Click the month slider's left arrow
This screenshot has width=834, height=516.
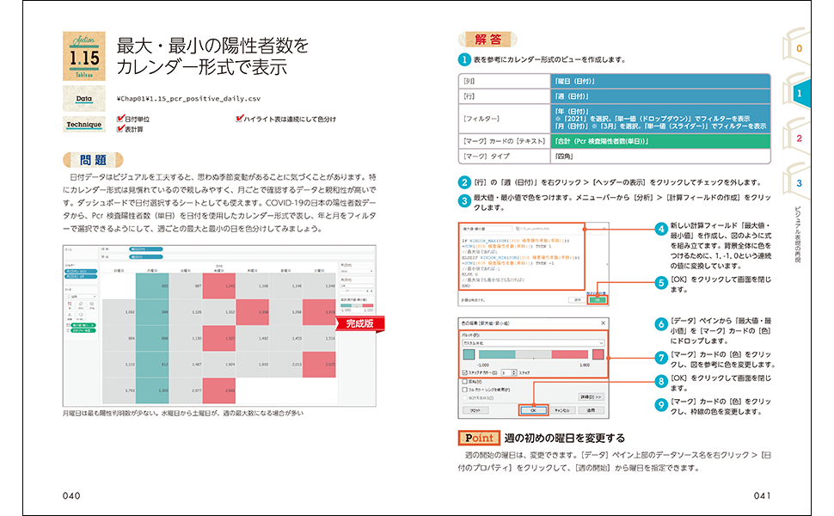click(x=367, y=291)
